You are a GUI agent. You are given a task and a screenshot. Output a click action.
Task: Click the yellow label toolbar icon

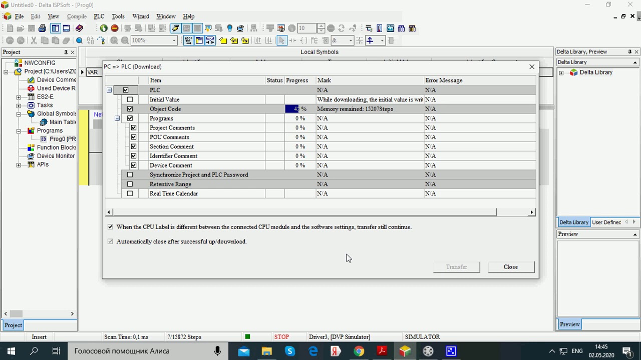(x=223, y=40)
